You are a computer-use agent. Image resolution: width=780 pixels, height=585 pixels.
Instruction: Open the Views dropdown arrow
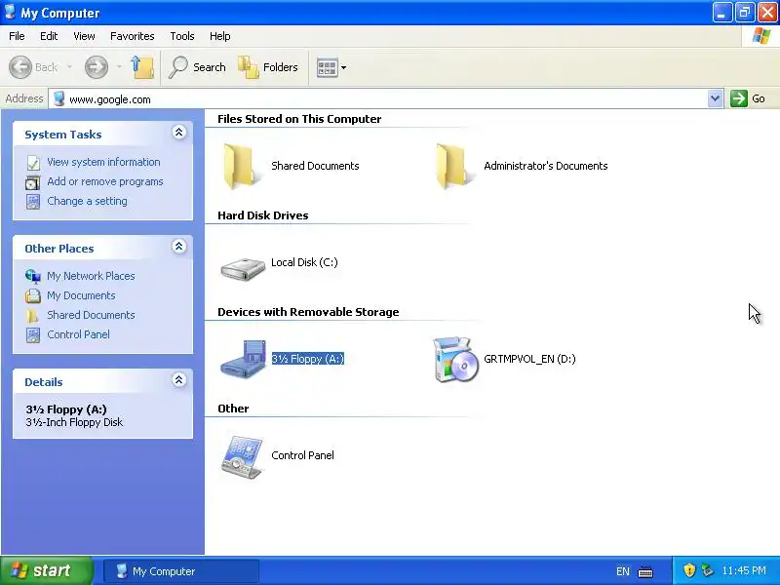pyautogui.click(x=344, y=67)
